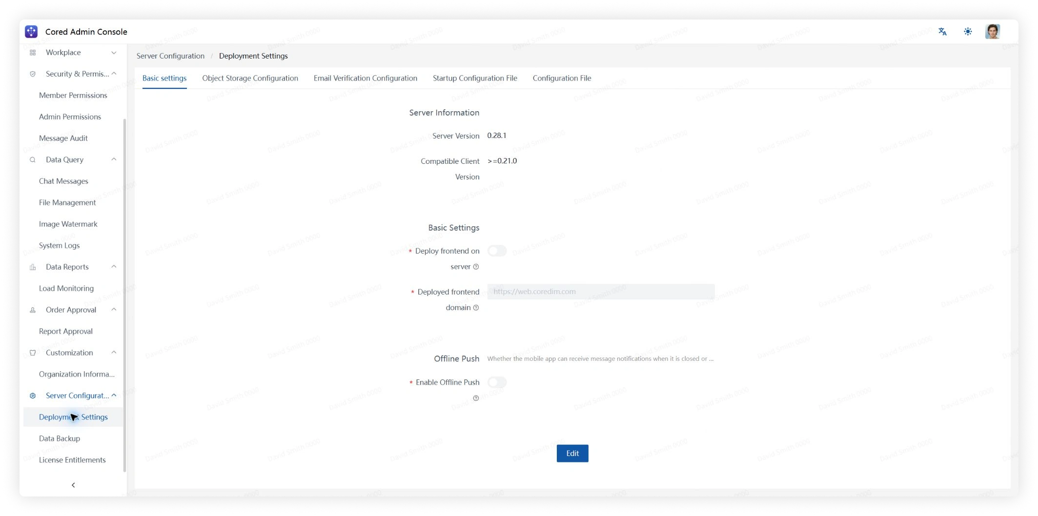Click help icon beside Deploy frontend on server

(x=476, y=267)
